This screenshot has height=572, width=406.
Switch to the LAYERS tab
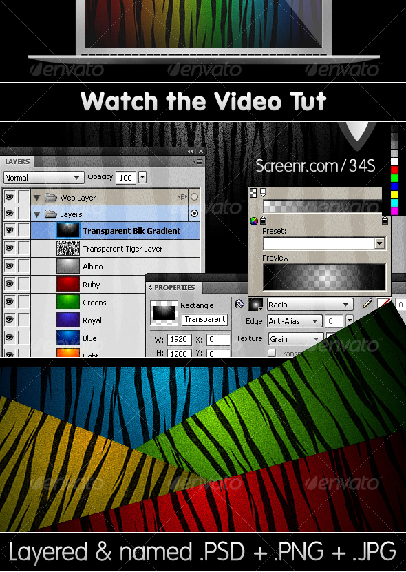click(17, 161)
